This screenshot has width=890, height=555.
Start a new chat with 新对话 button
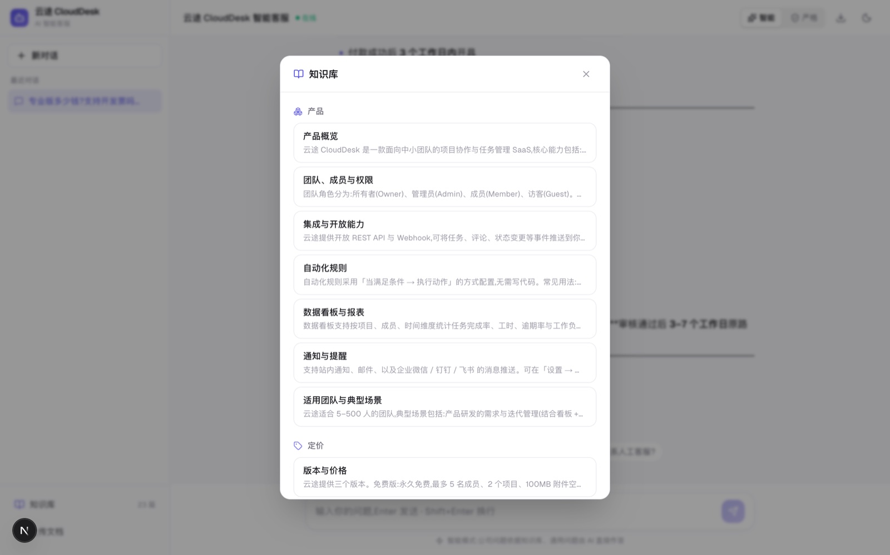85,56
